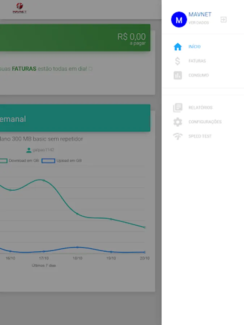Click the Mavnet logo in header
Viewport: 244px width, 325px height.
point(20,8)
